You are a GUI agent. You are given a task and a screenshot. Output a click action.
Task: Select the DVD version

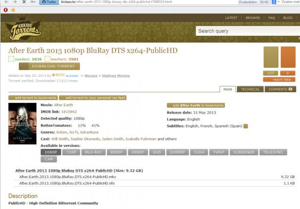coord(157,152)
